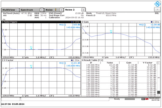Click the Noise Figure window title bar
Viewport: 162px width, 108px height.
point(41,22)
